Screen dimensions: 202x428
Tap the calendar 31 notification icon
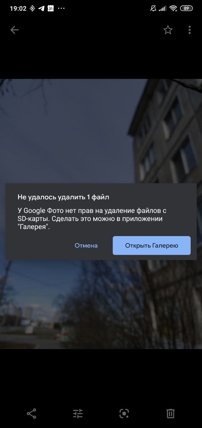tap(51, 8)
